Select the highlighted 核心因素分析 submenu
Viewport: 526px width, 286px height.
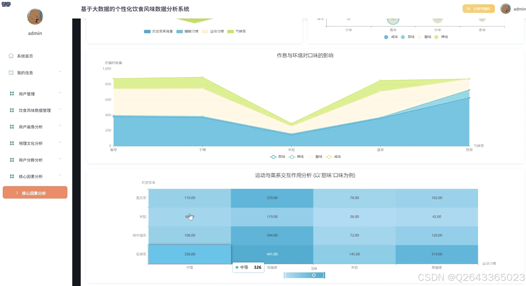35,193
